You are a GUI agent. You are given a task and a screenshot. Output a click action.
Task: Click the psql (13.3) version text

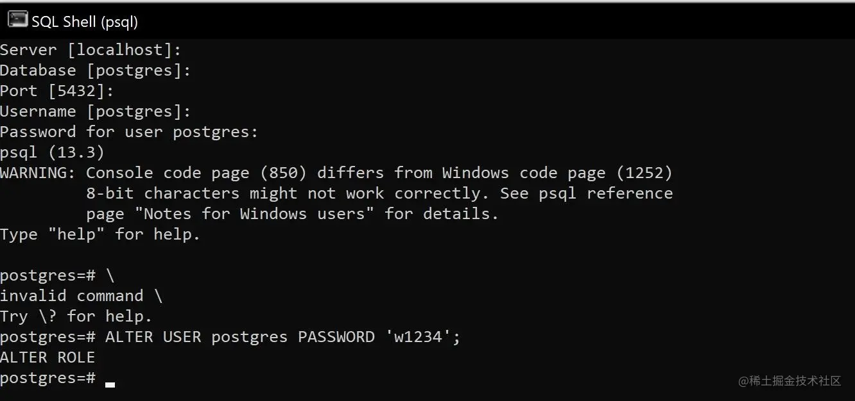point(52,152)
